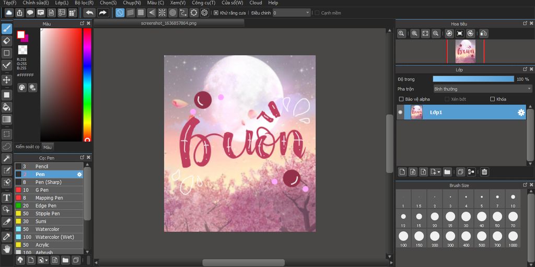Switch to Kiểm soát cọ tab
This screenshot has width=535, height=267.
tap(28, 147)
